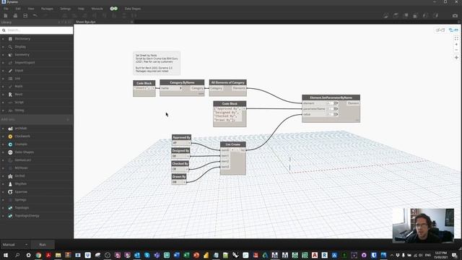Click the Approved By input node value field
462x260 pixels.
pos(180,143)
